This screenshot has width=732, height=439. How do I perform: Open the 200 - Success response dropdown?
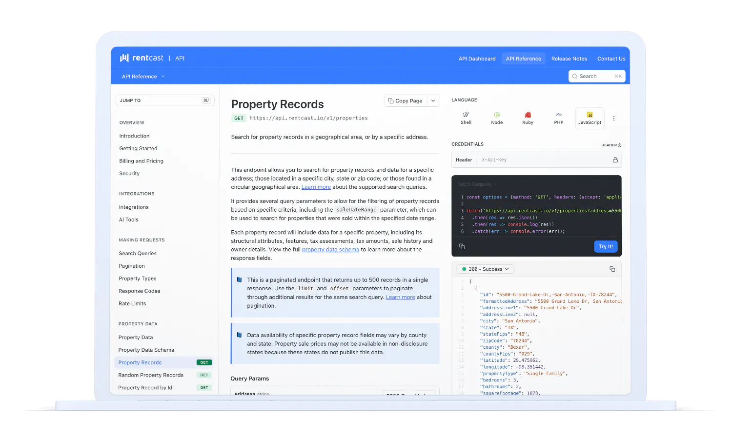pyautogui.click(x=486, y=269)
